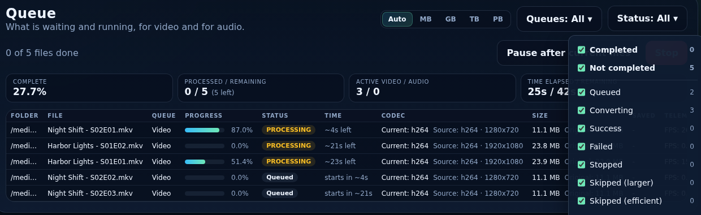Click Queued badge for Night Shift S02E02

click(x=280, y=178)
